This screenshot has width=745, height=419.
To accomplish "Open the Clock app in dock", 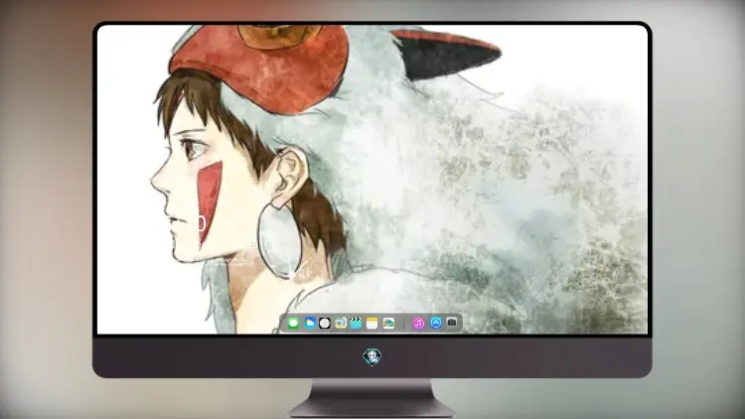I will 325,324.
